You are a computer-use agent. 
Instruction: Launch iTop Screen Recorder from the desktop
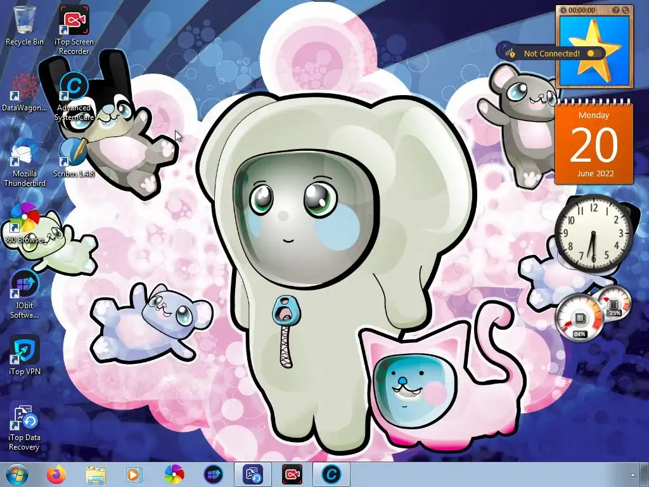pyautogui.click(x=74, y=29)
